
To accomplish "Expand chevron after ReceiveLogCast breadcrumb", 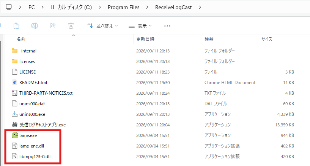I will pyautogui.click(x=200, y=7).
